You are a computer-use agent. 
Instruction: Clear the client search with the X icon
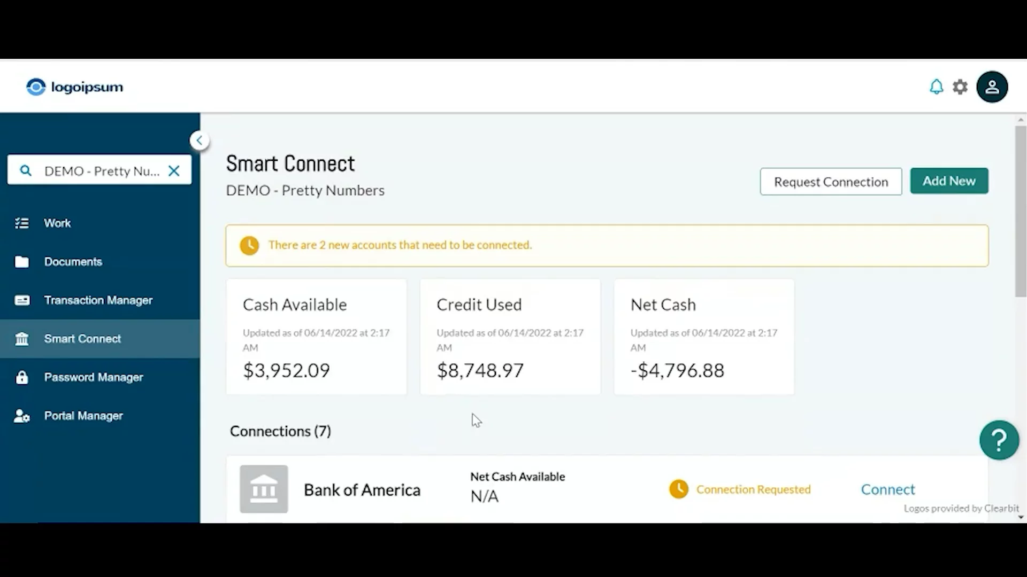coord(174,171)
